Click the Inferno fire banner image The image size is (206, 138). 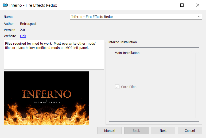click(x=46, y=98)
